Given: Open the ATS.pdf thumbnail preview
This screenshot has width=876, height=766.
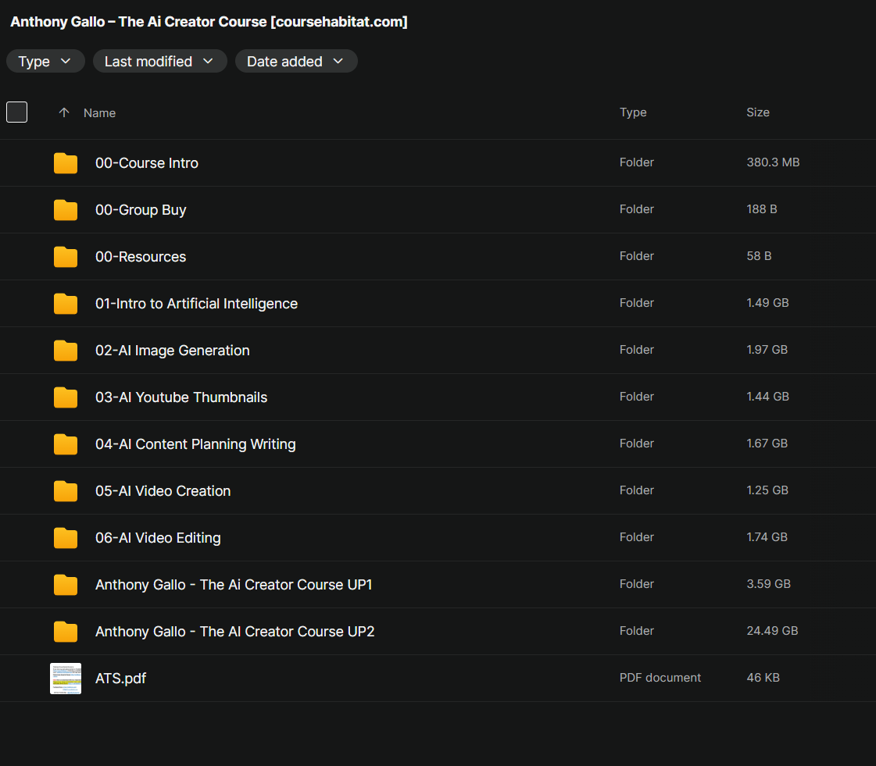Looking at the screenshot, I should [66, 679].
